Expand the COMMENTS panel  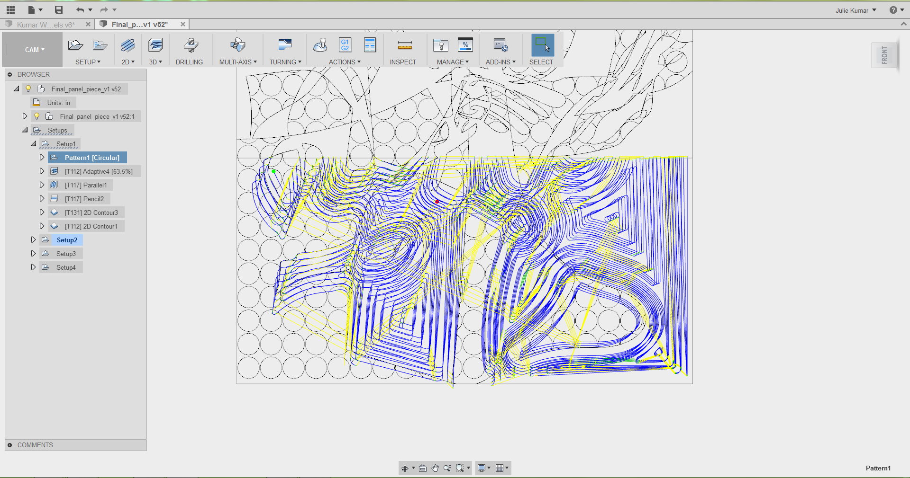(x=9, y=445)
